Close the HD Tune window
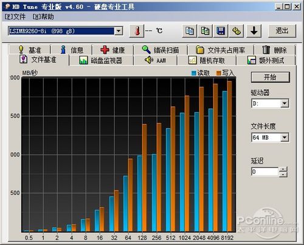Image resolution: width=304 pixels, height=245 pixels. tap(296, 7)
